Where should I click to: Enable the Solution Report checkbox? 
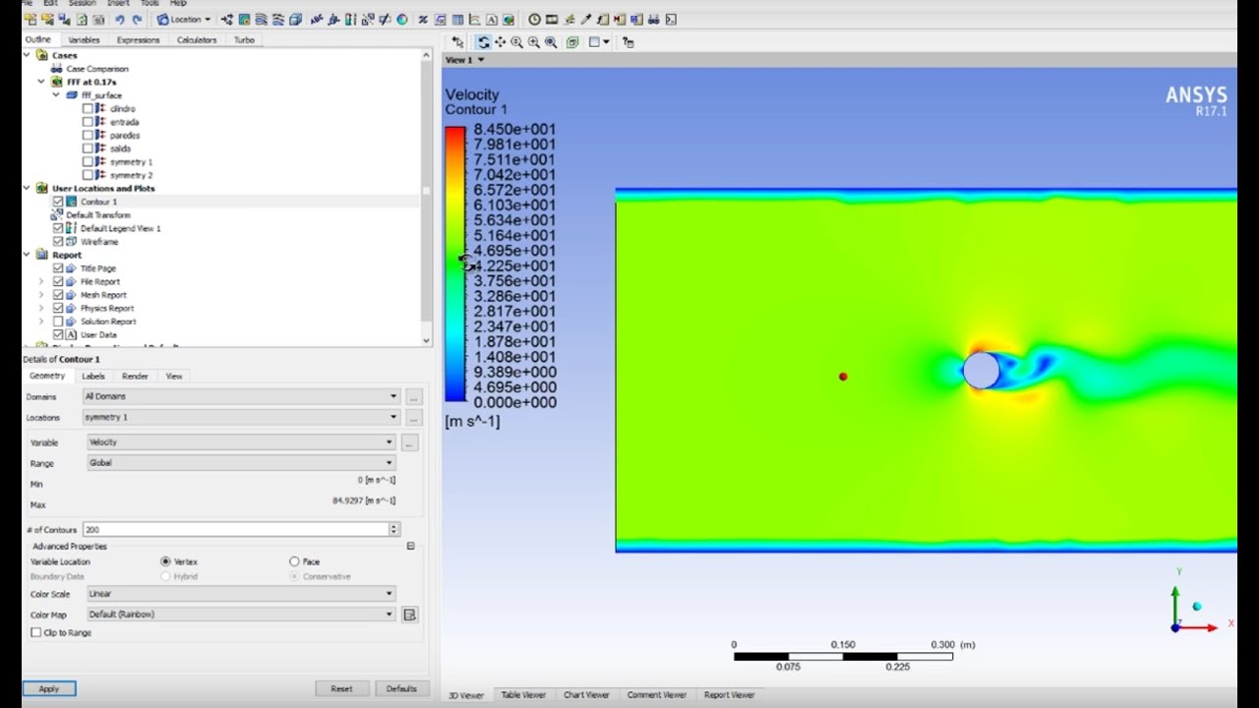tap(58, 322)
